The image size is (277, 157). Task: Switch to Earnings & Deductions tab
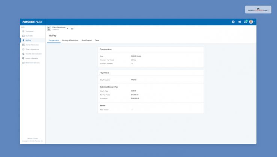70,40
